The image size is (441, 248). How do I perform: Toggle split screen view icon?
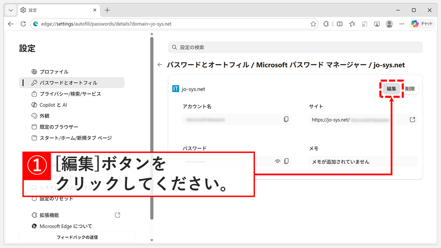[x=339, y=24]
